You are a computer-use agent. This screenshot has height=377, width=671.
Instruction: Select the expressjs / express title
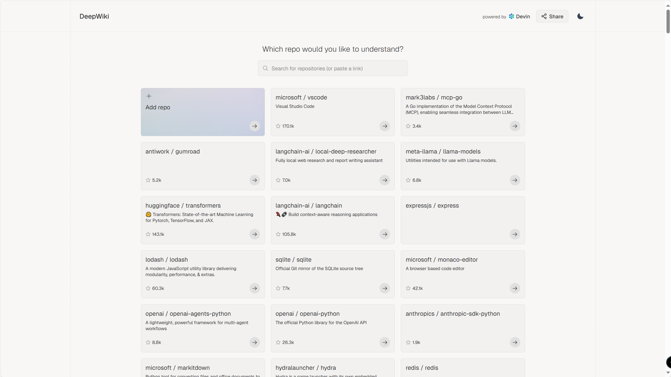pos(432,205)
